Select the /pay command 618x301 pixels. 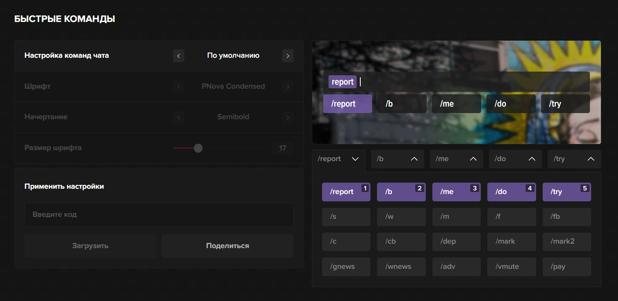566,267
